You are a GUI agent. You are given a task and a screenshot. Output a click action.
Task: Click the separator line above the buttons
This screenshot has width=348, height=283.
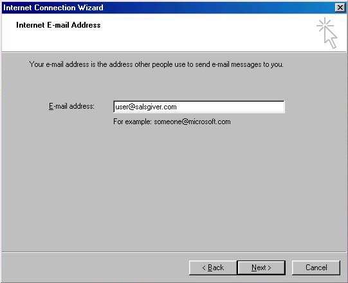(x=174, y=252)
